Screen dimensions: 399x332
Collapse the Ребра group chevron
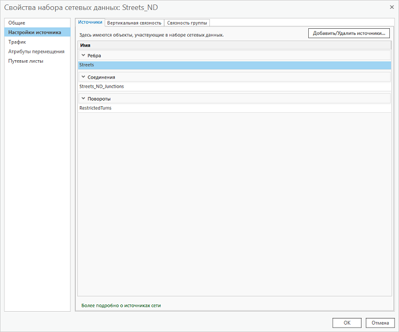[83, 56]
